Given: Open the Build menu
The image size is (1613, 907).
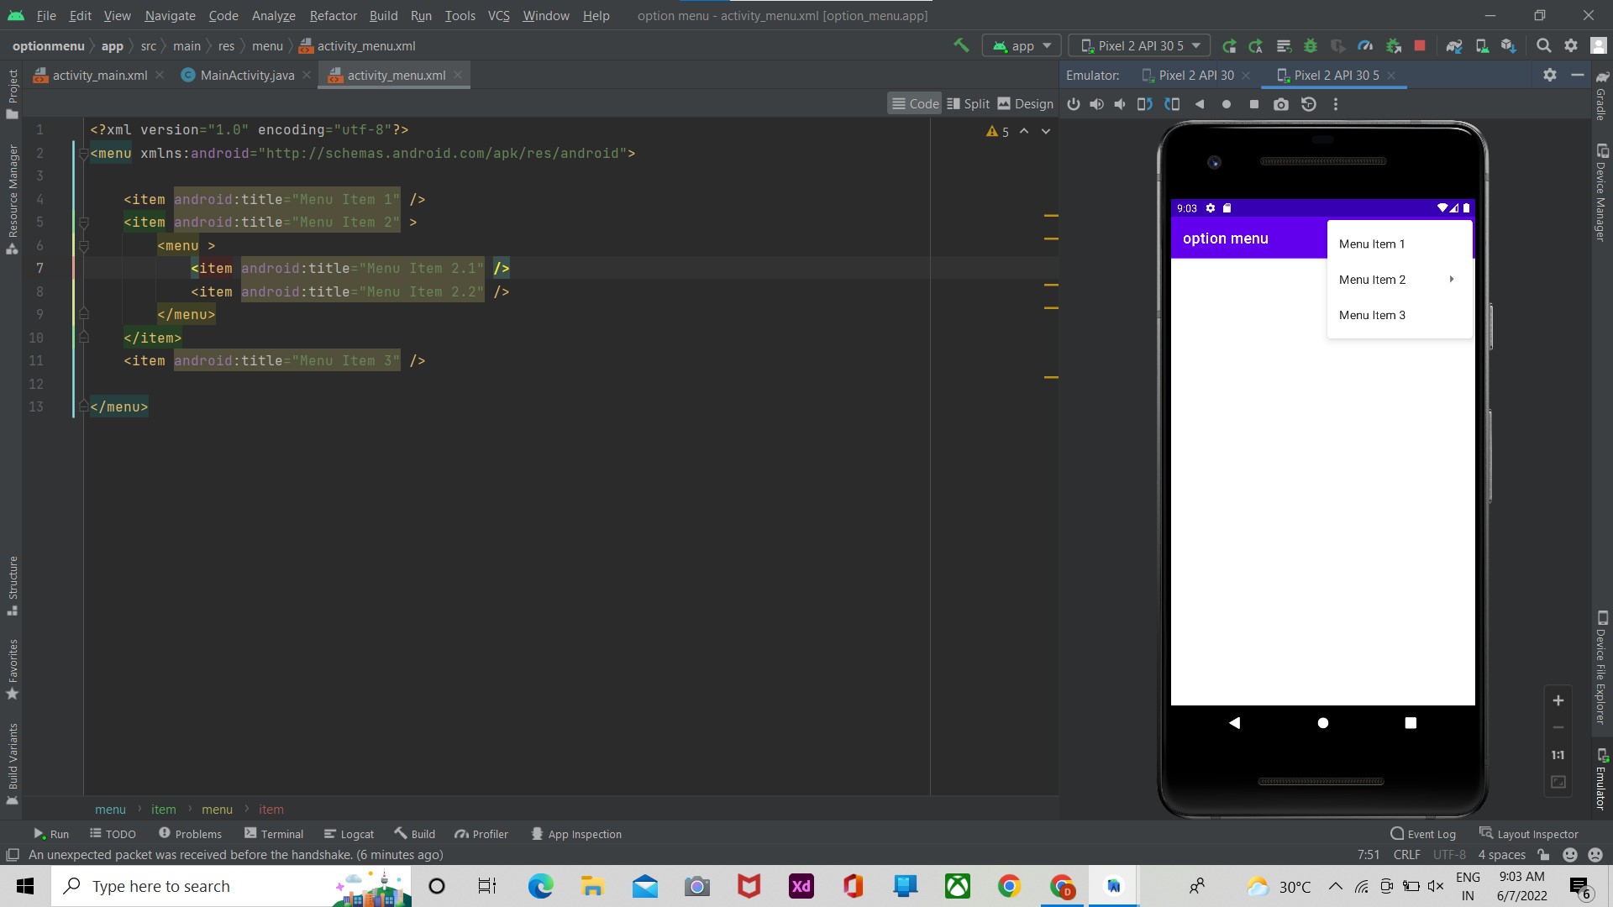Looking at the screenshot, I should (383, 15).
